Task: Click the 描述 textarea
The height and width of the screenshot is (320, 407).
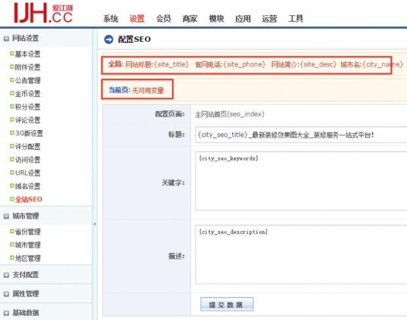Action: (x=301, y=254)
